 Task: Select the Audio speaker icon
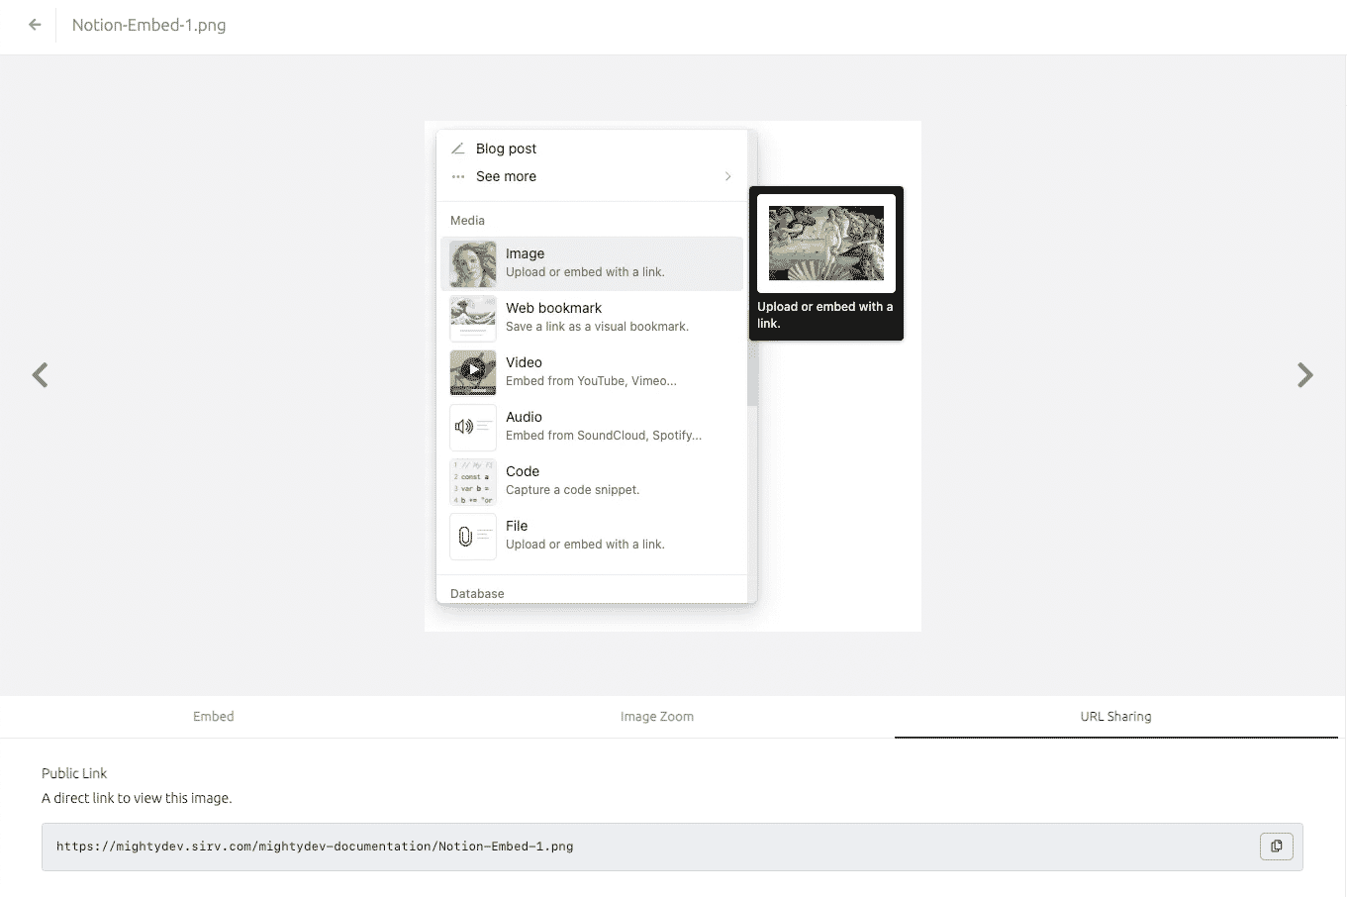[x=472, y=427]
